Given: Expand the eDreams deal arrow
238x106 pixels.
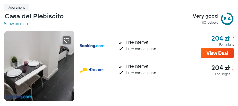Looking at the screenshot, I should 232,70.
